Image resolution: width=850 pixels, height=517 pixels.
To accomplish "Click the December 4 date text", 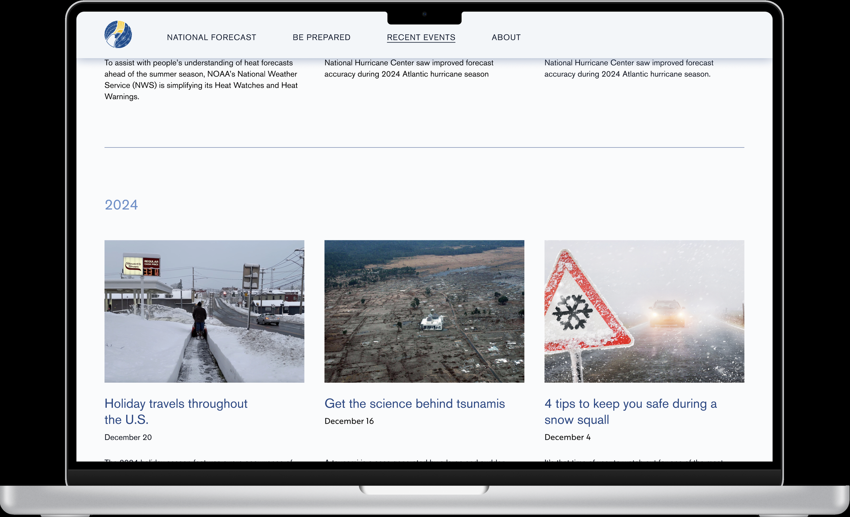I will [567, 437].
